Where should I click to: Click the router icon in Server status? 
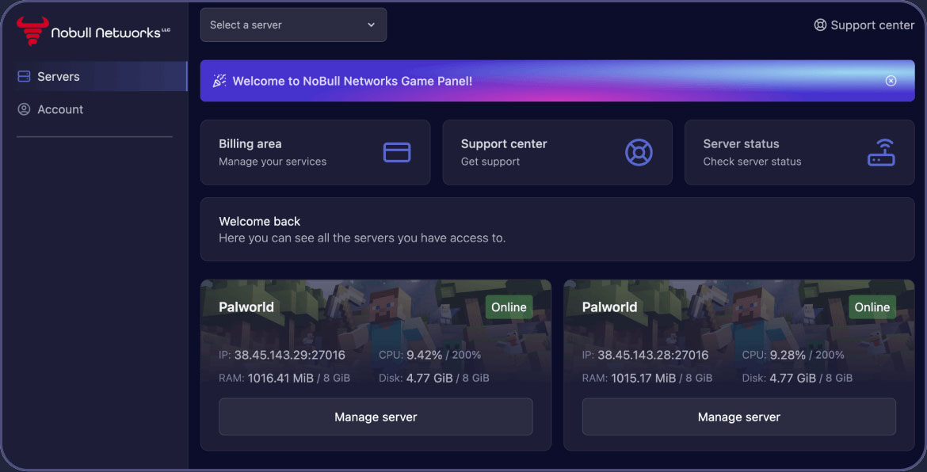(x=880, y=152)
